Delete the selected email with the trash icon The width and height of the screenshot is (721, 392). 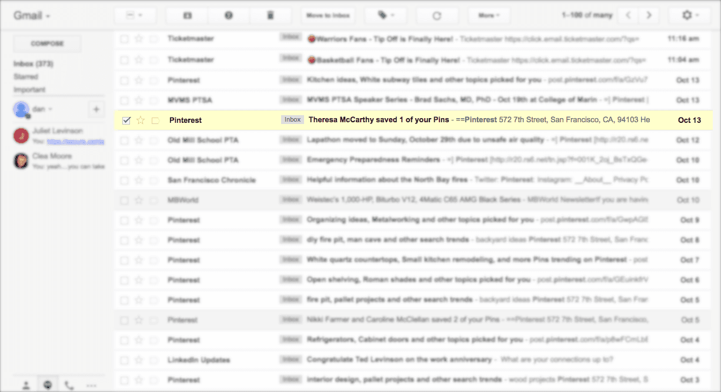[x=271, y=15]
